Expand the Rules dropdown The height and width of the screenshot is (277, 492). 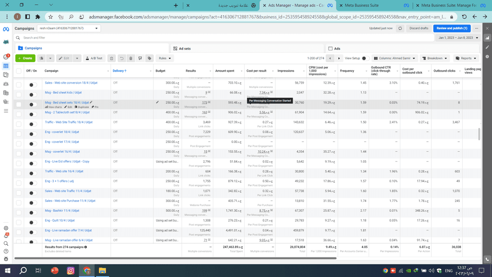(164, 58)
